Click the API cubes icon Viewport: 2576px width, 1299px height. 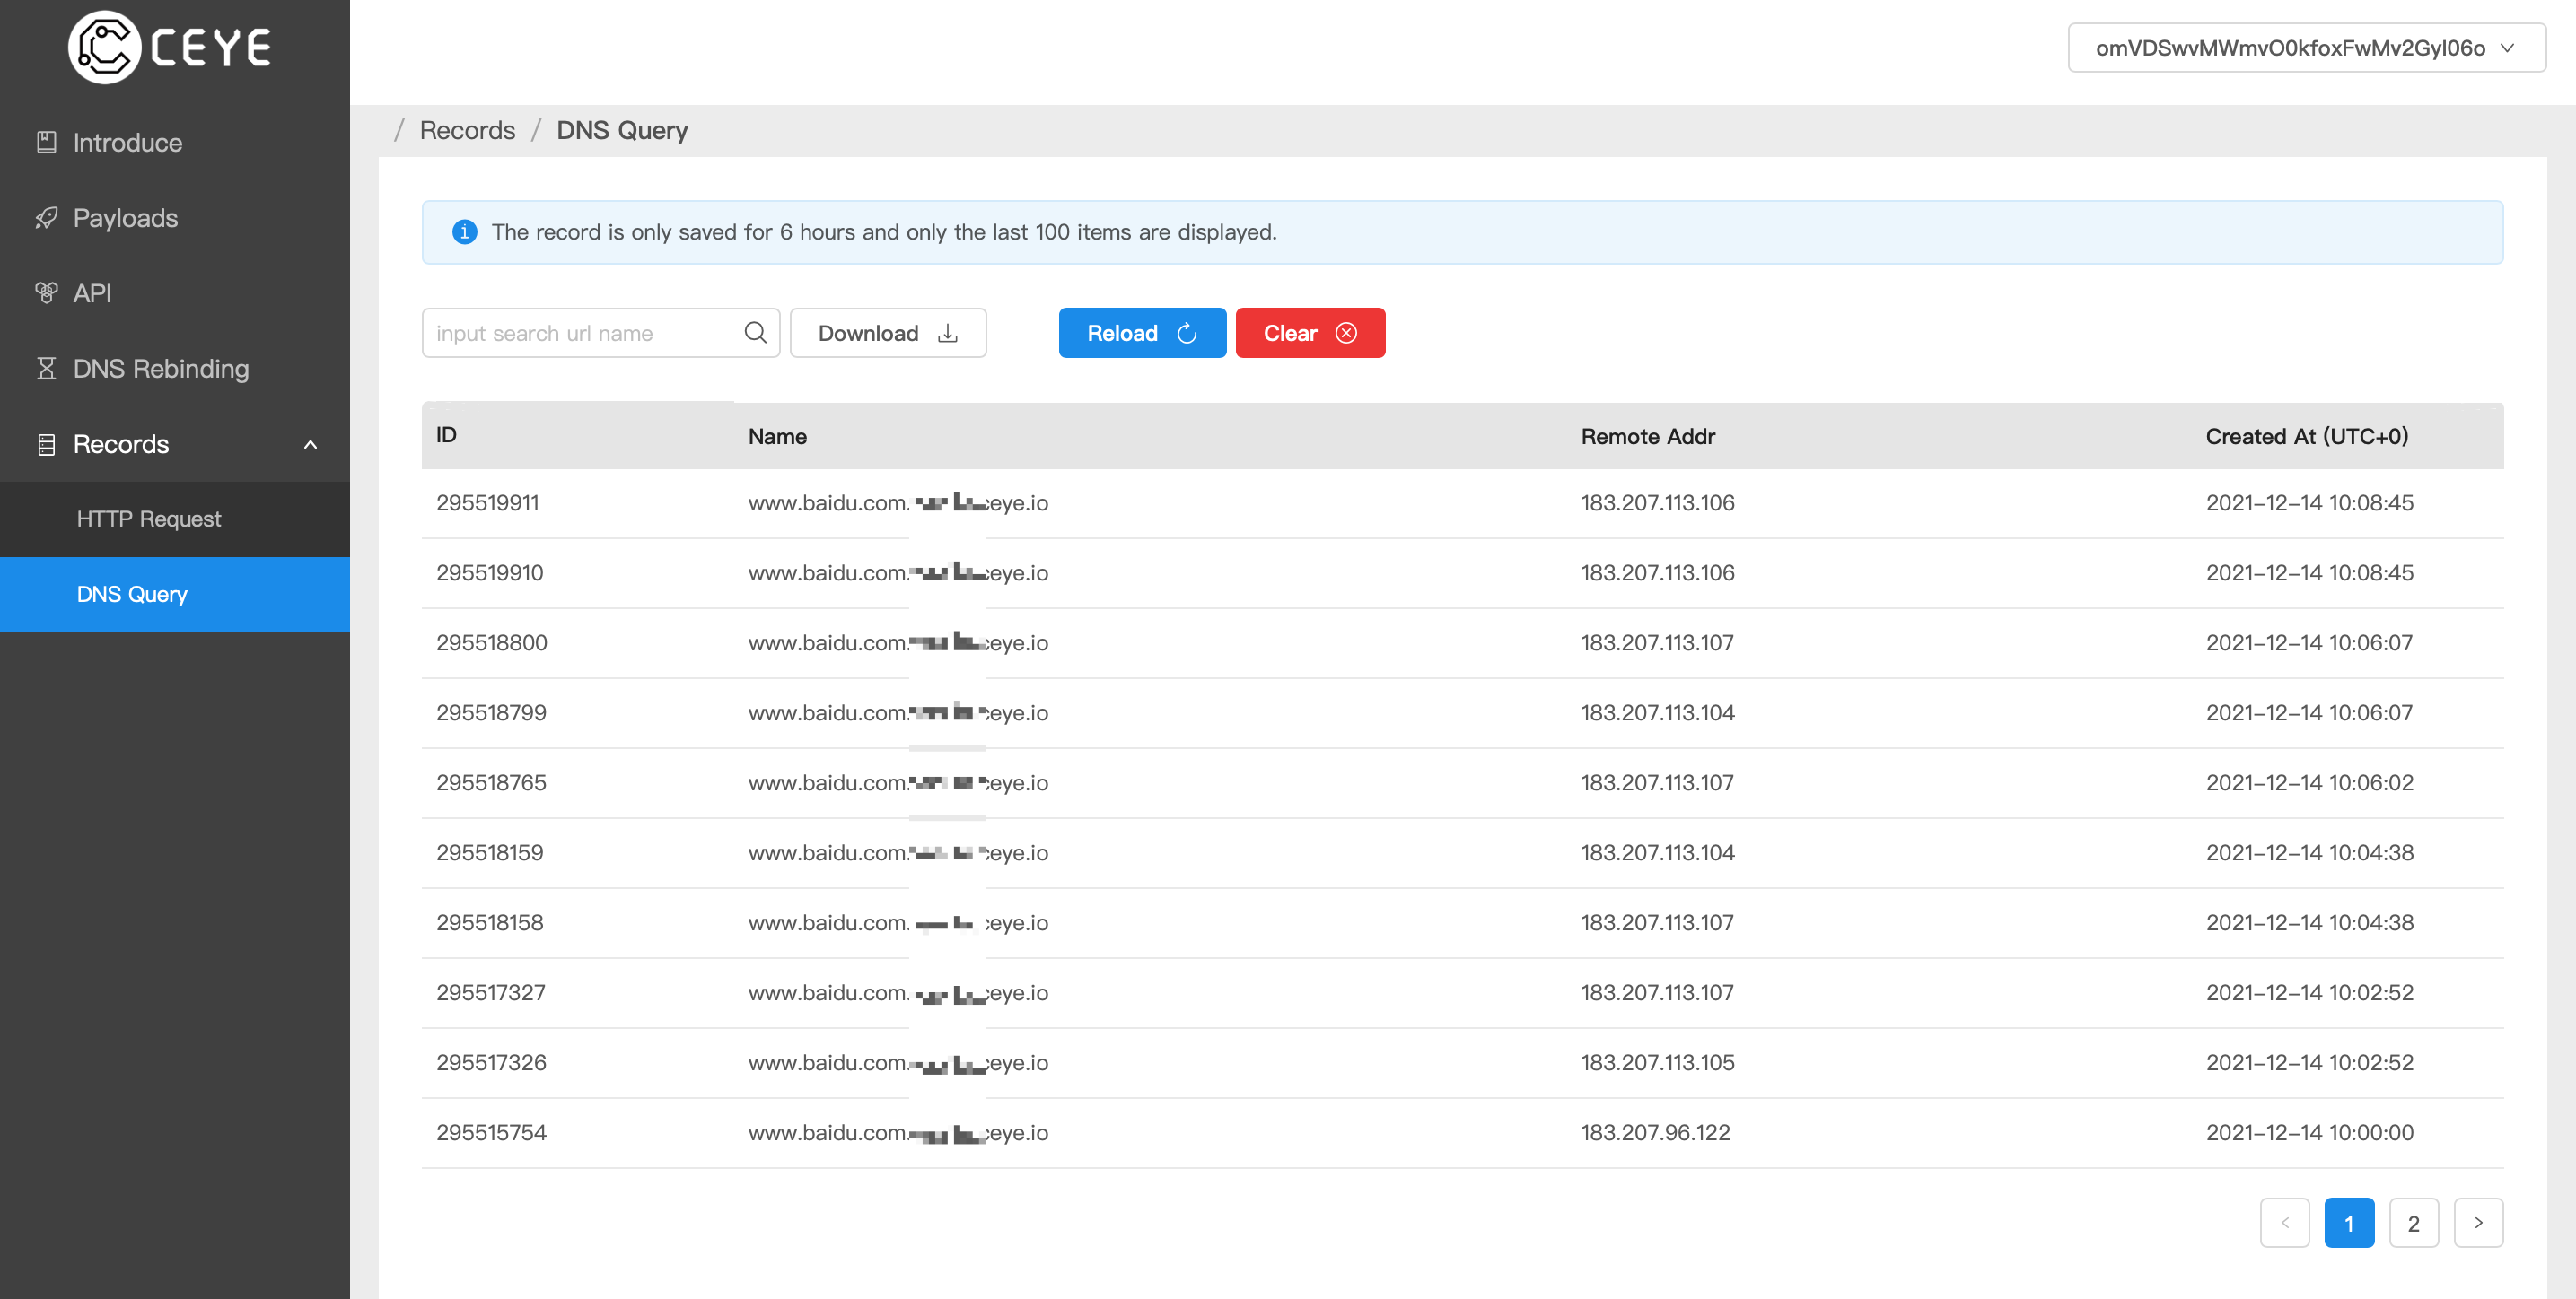[46, 292]
